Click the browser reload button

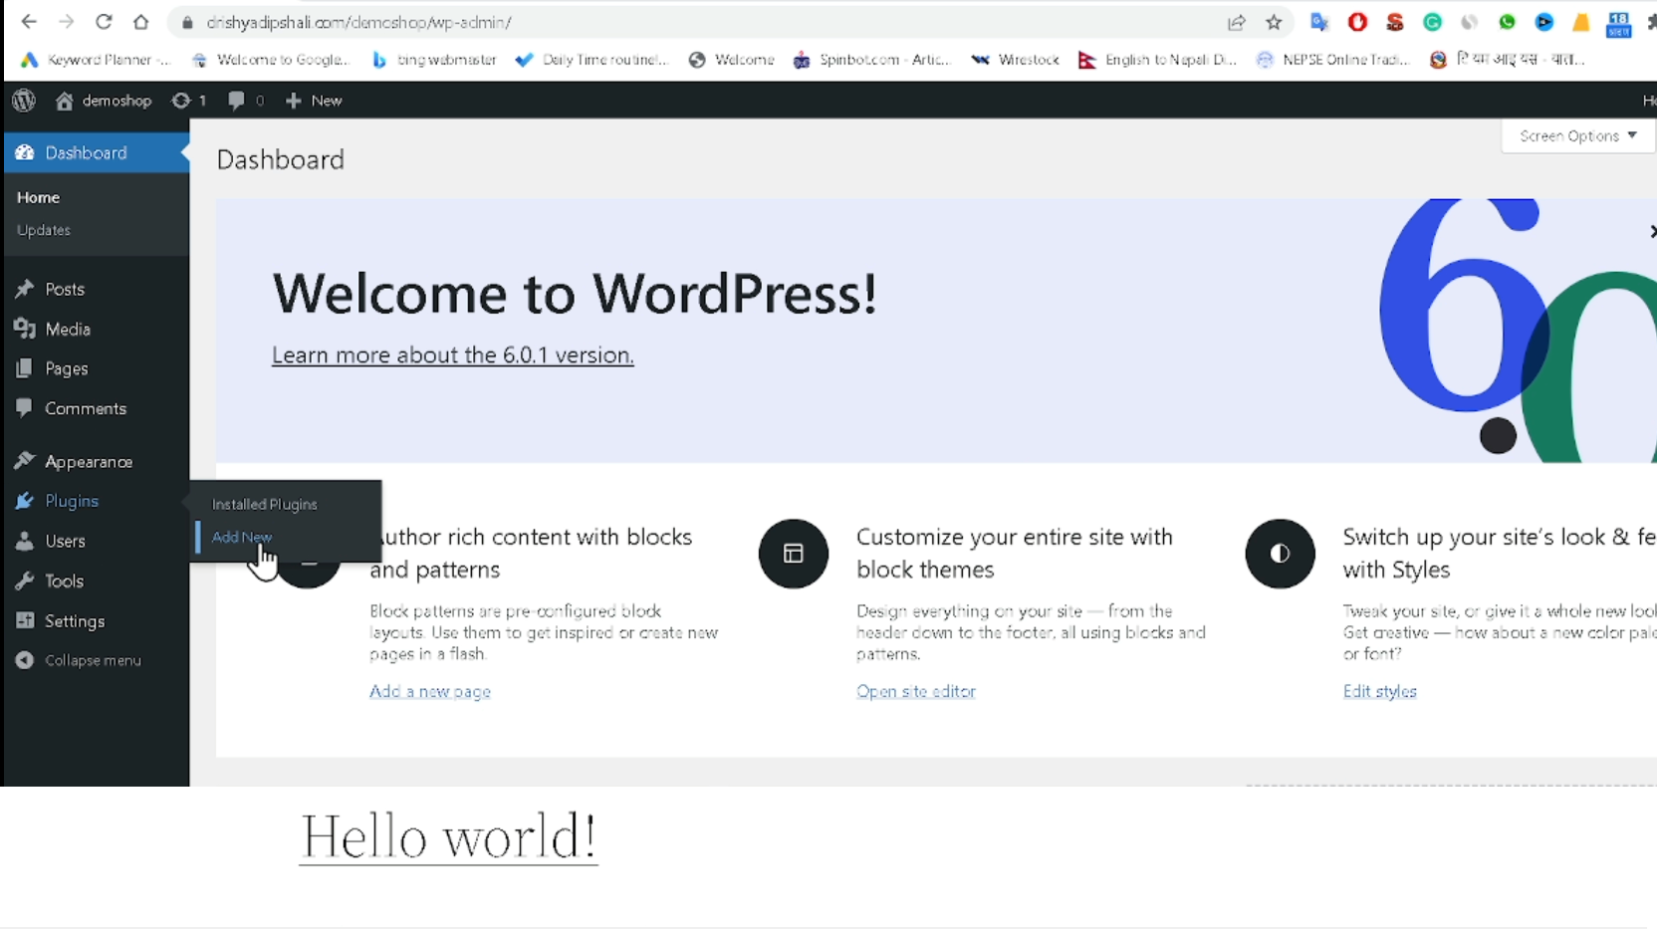(x=104, y=22)
